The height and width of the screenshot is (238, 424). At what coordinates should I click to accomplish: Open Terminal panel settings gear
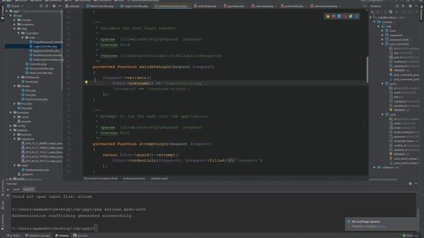(410, 184)
